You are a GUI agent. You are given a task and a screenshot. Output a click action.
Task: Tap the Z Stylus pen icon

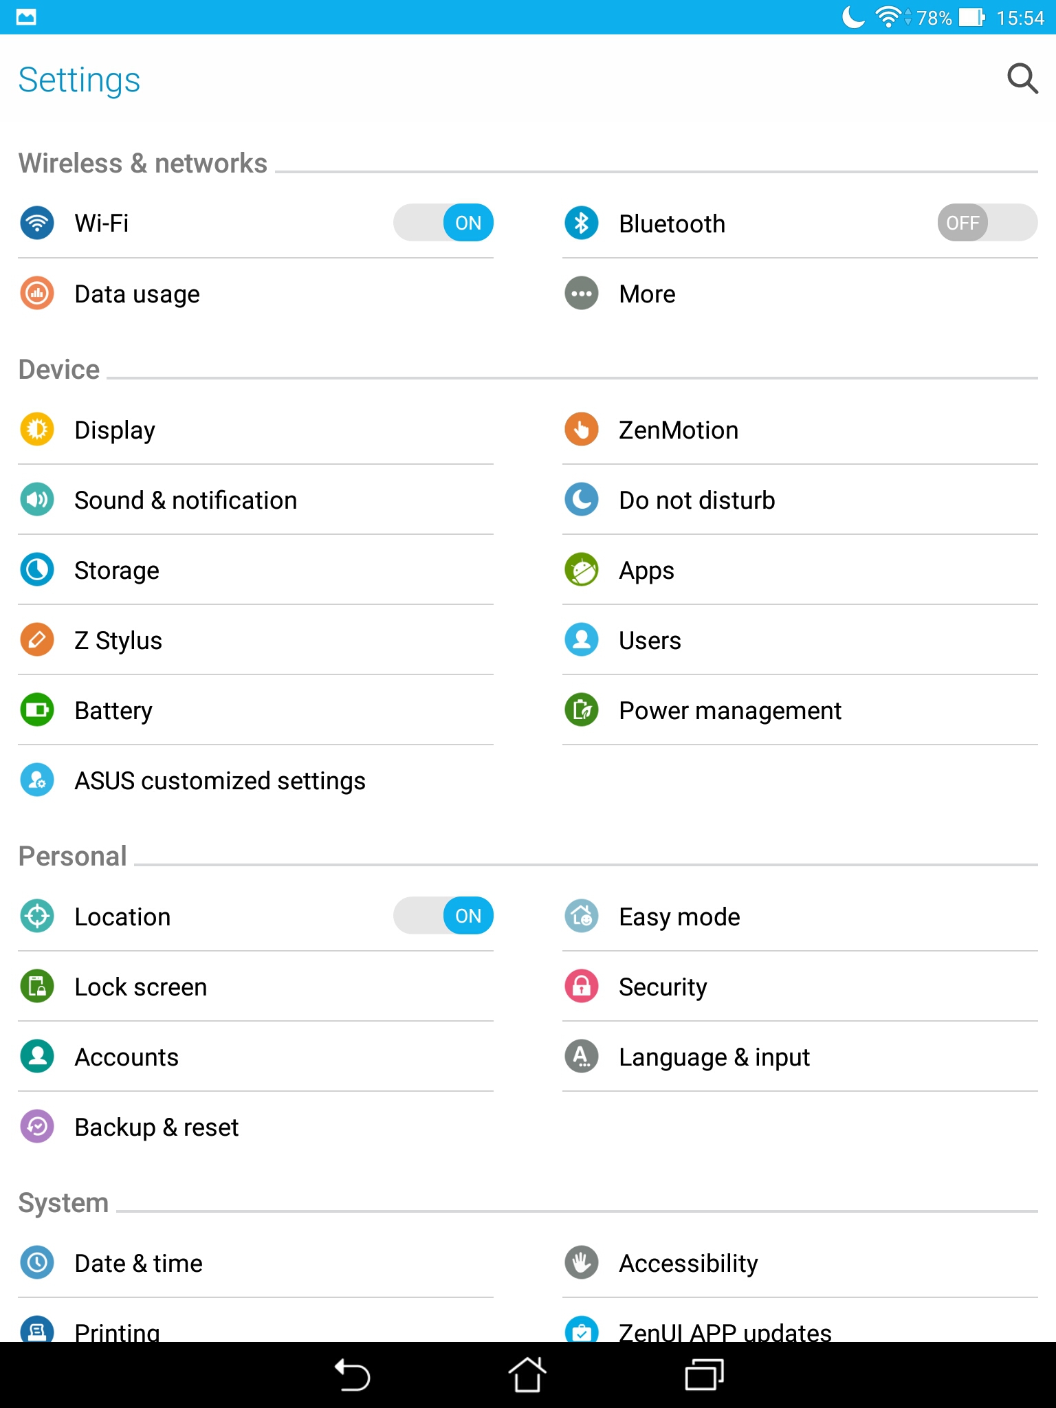pyautogui.click(x=37, y=640)
